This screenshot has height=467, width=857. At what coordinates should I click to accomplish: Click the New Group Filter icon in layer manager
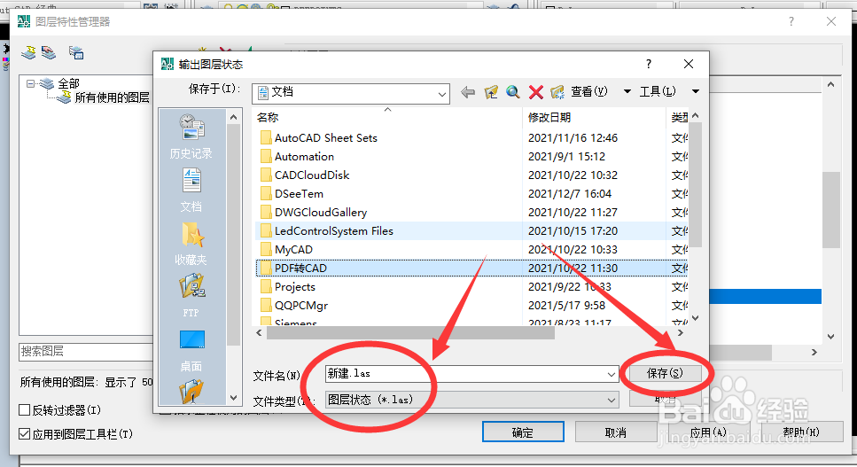49,52
